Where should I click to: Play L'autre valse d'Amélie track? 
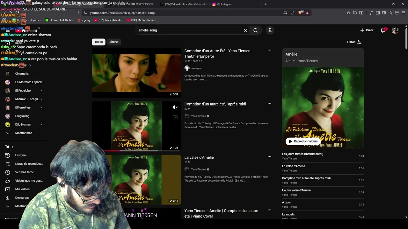click(323, 192)
